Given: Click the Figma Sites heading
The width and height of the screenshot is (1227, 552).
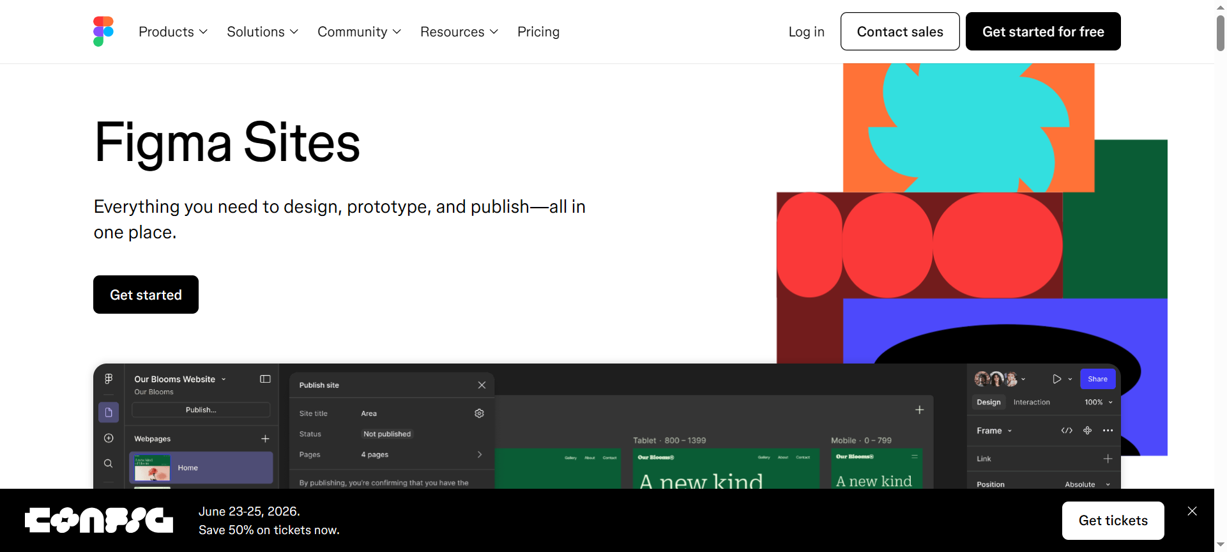Looking at the screenshot, I should coord(227,142).
